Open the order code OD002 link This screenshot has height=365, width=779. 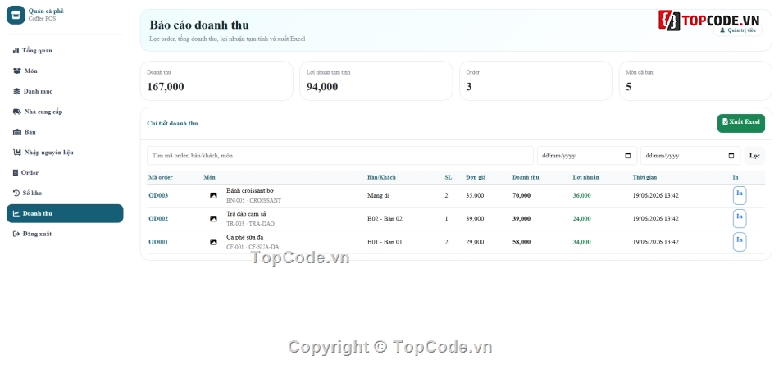click(158, 218)
